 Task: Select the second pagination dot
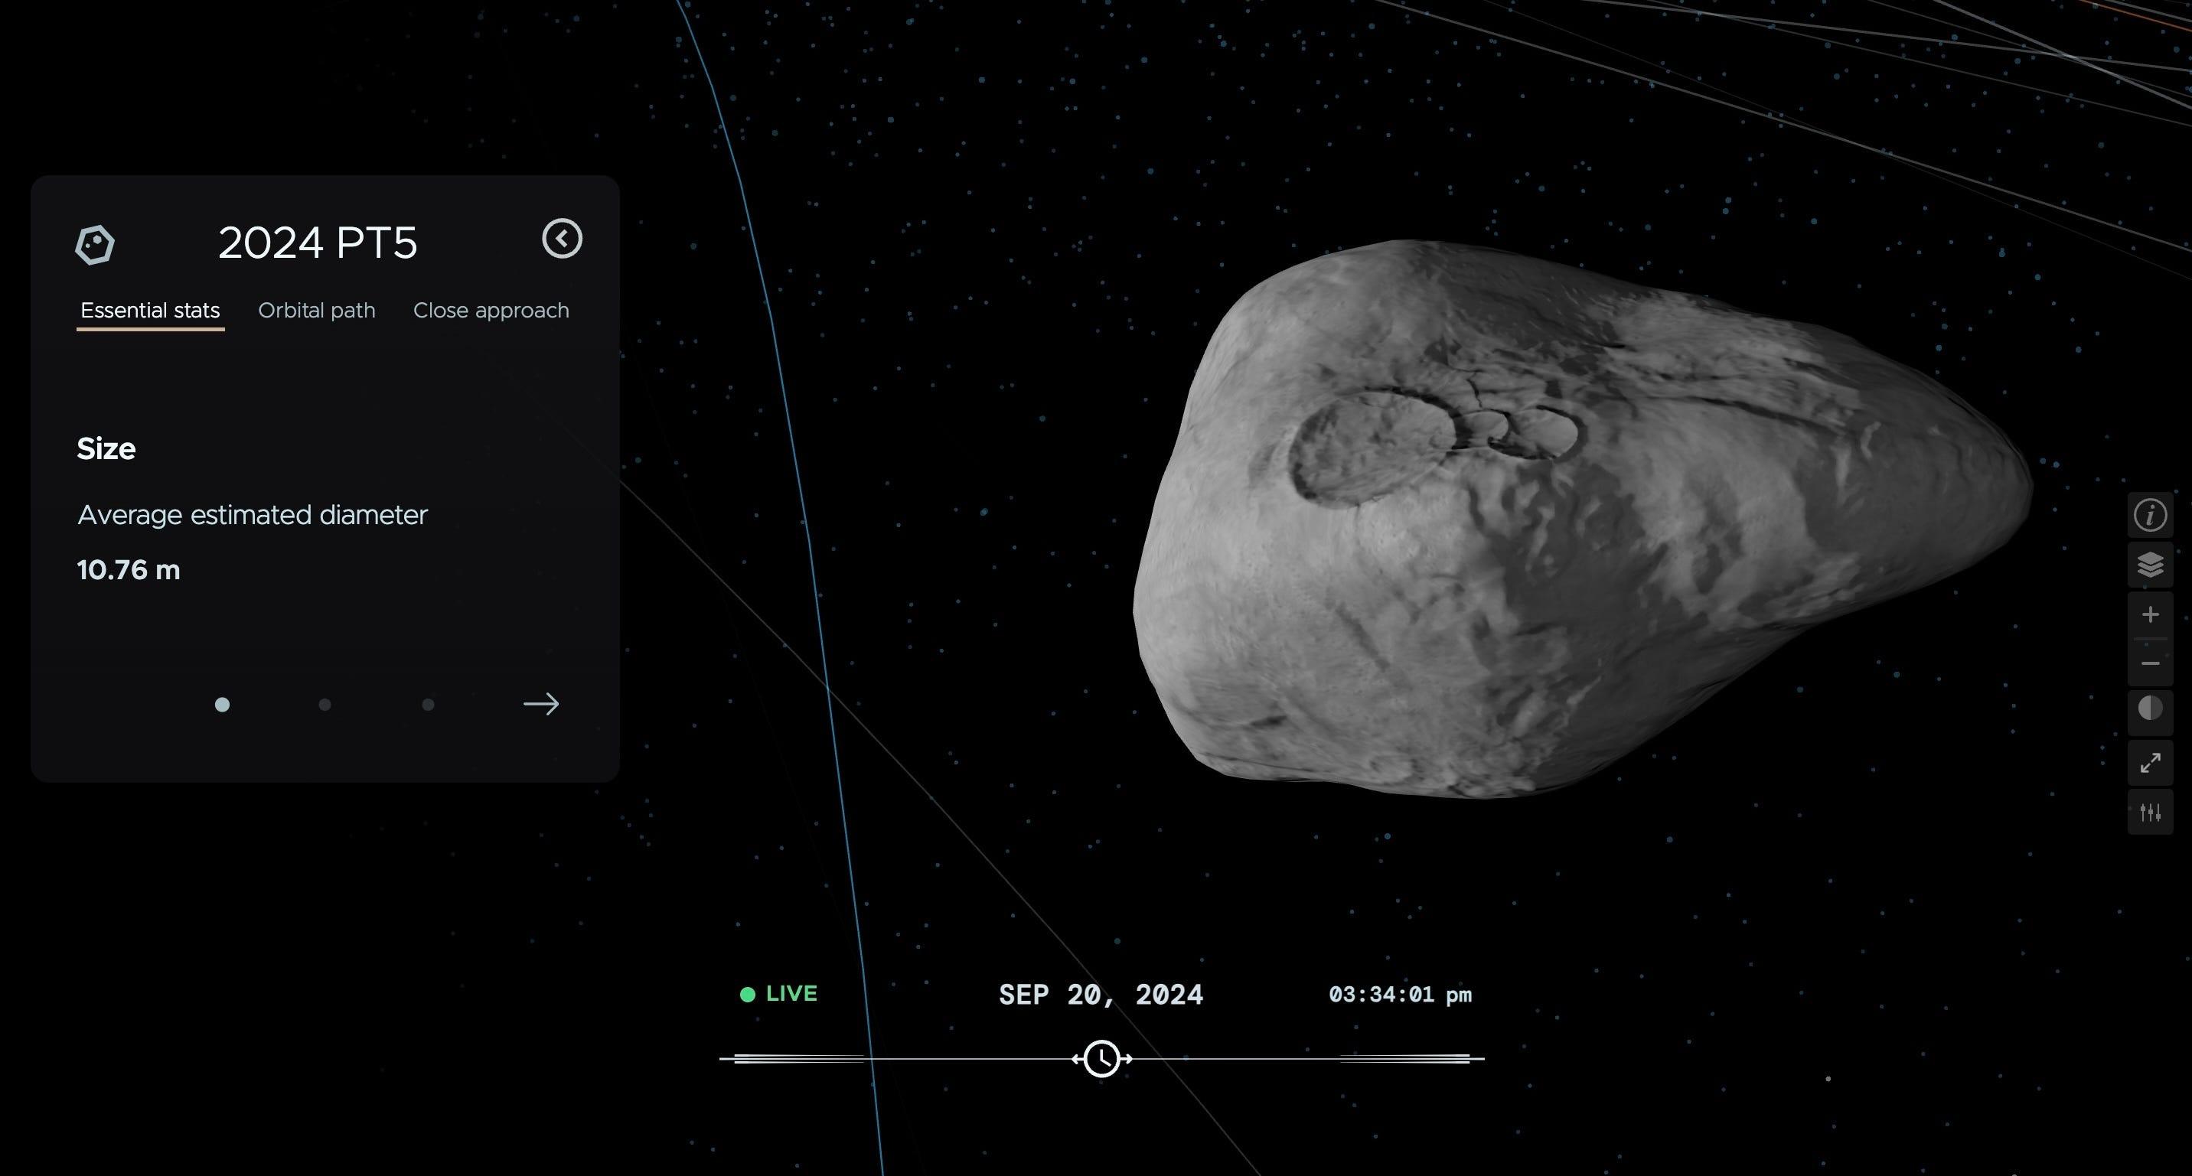tap(325, 705)
